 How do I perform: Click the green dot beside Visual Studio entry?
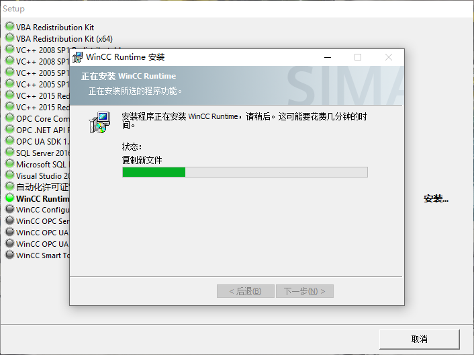click(9, 175)
